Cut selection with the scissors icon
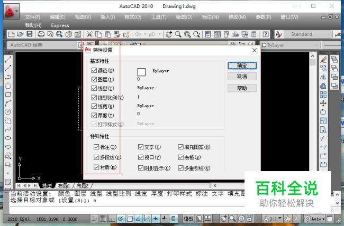 89,34
